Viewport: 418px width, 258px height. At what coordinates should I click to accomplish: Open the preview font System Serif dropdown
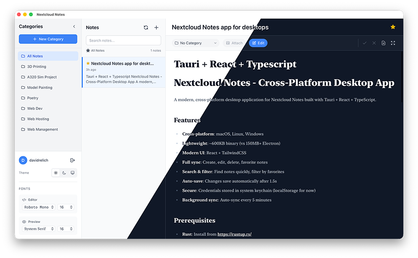(x=38, y=228)
